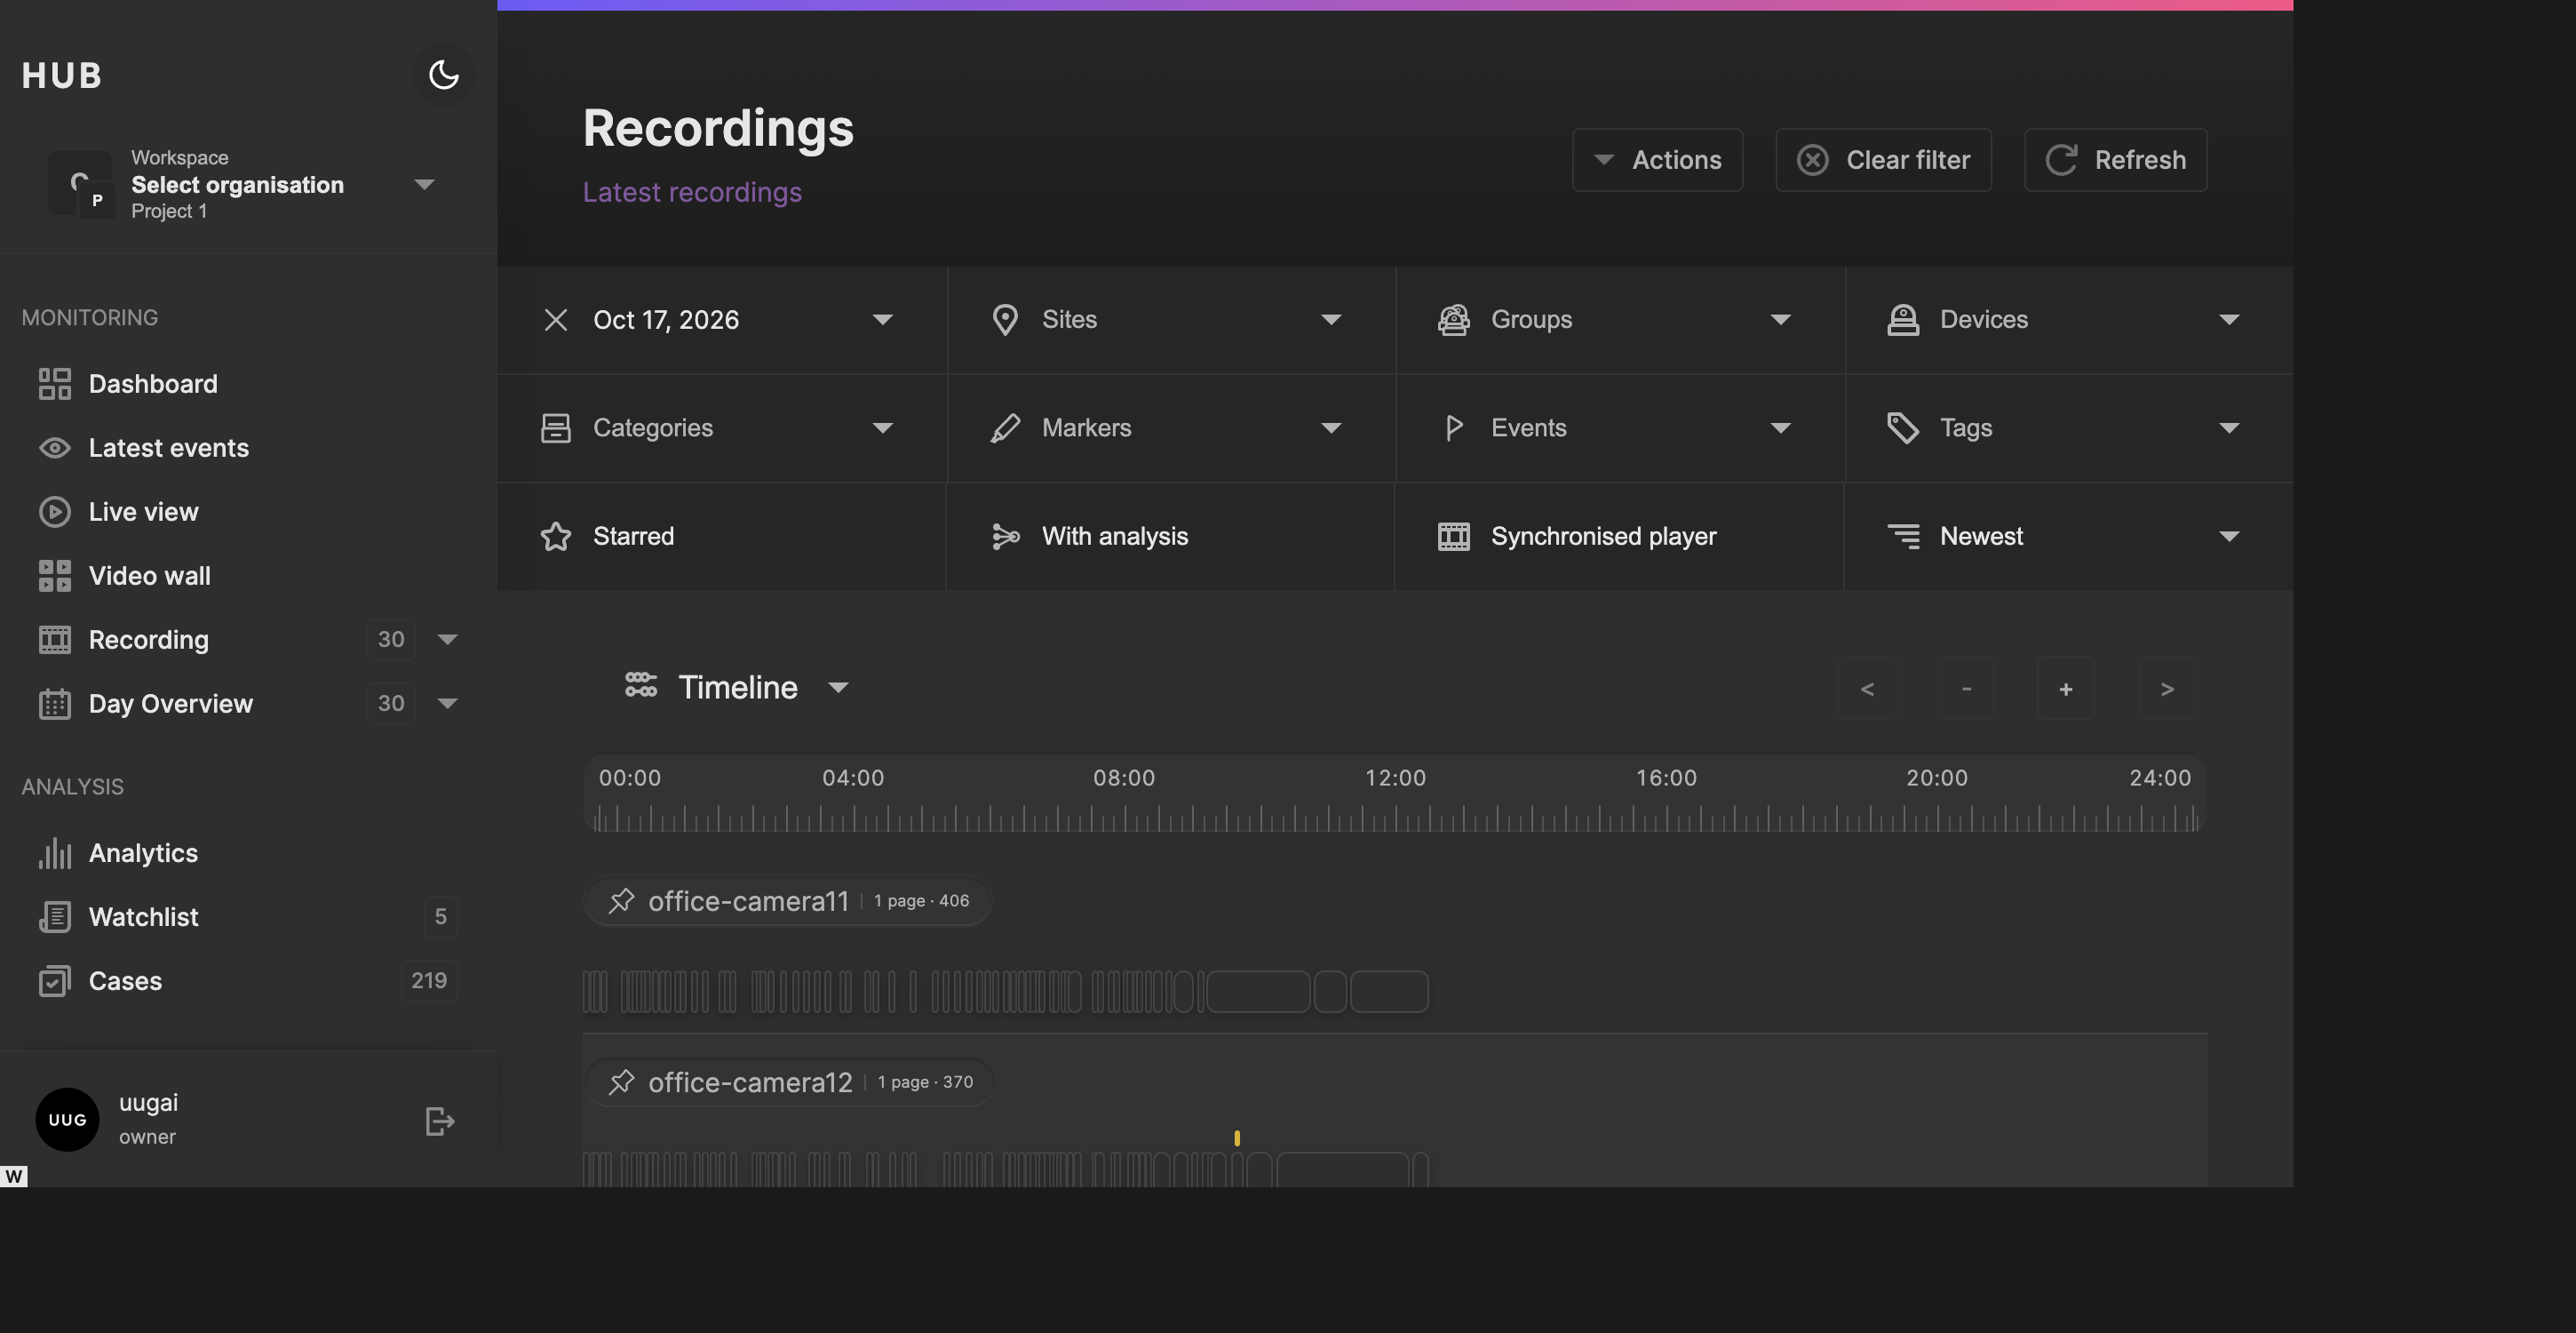Viewport: 2576px width, 1333px height.
Task: Click the Latest events eye icon
Action: [55, 447]
